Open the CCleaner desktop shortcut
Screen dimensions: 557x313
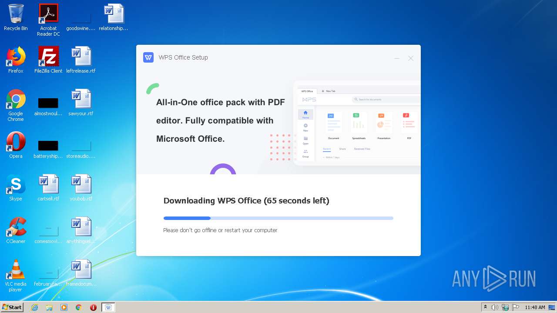coord(16,230)
